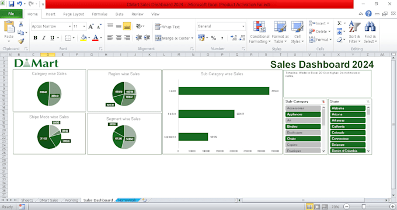Expand Font dialog launcher
The image size is (397, 210).
[100, 49]
